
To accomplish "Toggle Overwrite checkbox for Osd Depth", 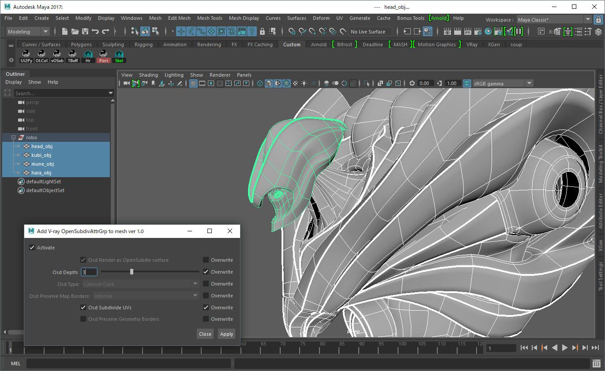I will [206, 272].
